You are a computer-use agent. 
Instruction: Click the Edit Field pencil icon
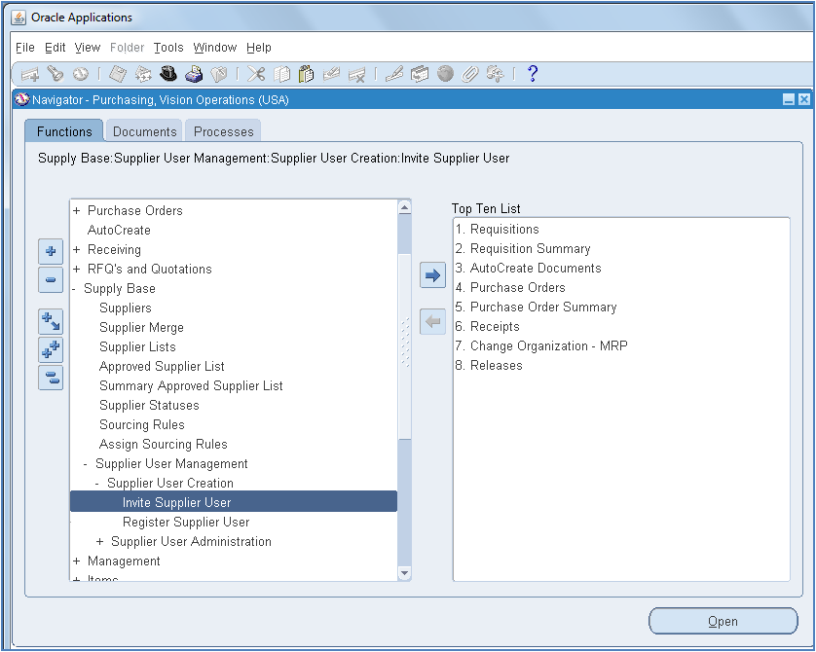pyautogui.click(x=394, y=74)
